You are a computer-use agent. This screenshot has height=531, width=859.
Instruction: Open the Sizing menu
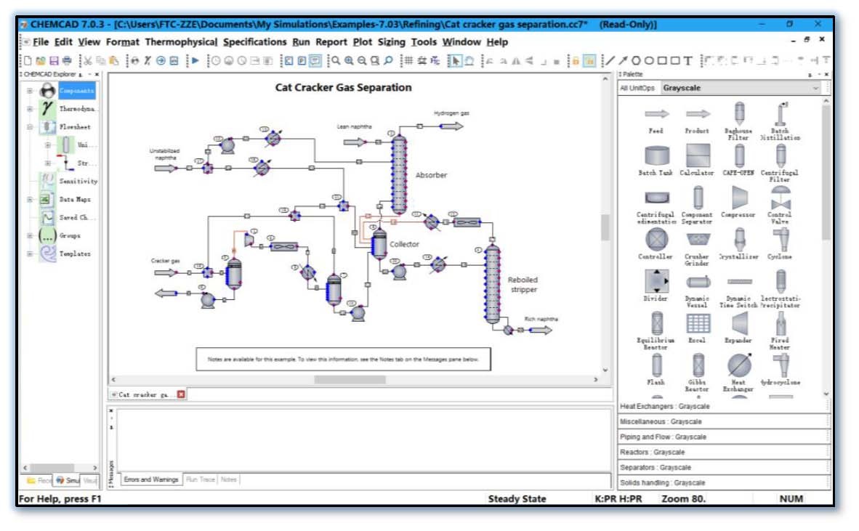(x=392, y=42)
